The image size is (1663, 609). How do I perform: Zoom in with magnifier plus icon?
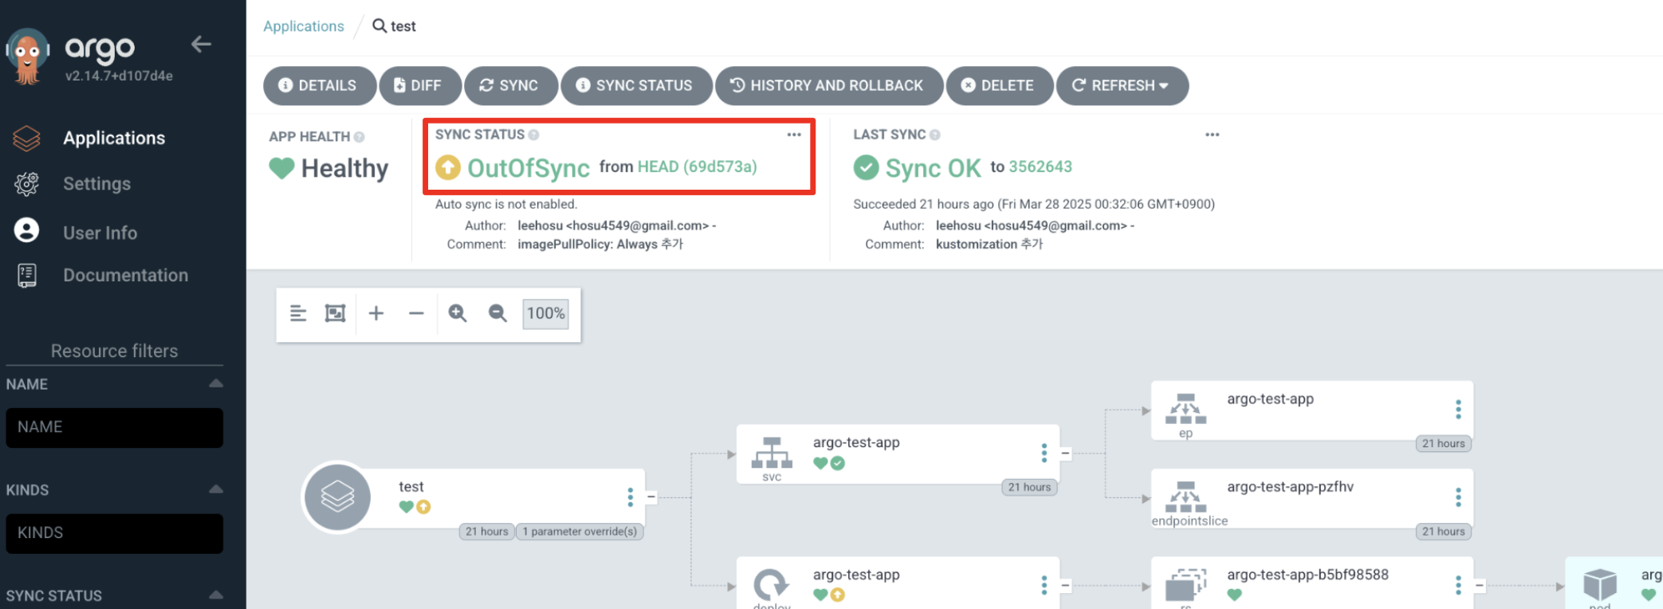[458, 313]
